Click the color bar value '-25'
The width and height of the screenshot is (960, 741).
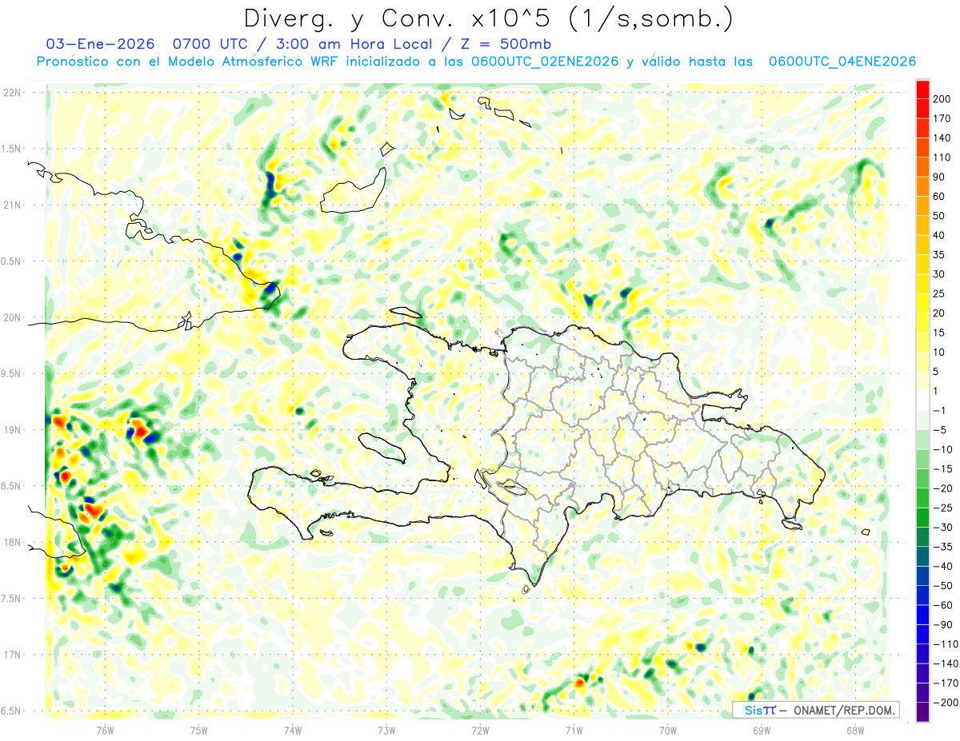(943, 508)
